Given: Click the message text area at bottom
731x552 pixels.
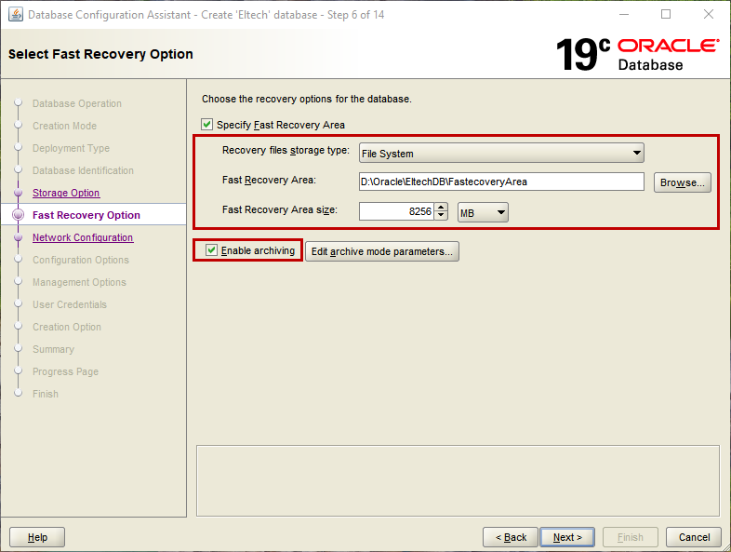Looking at the screenshot, I should click(458, 480).
